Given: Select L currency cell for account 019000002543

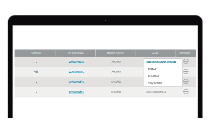Looking at the screenshot, I should click(36, 82).
